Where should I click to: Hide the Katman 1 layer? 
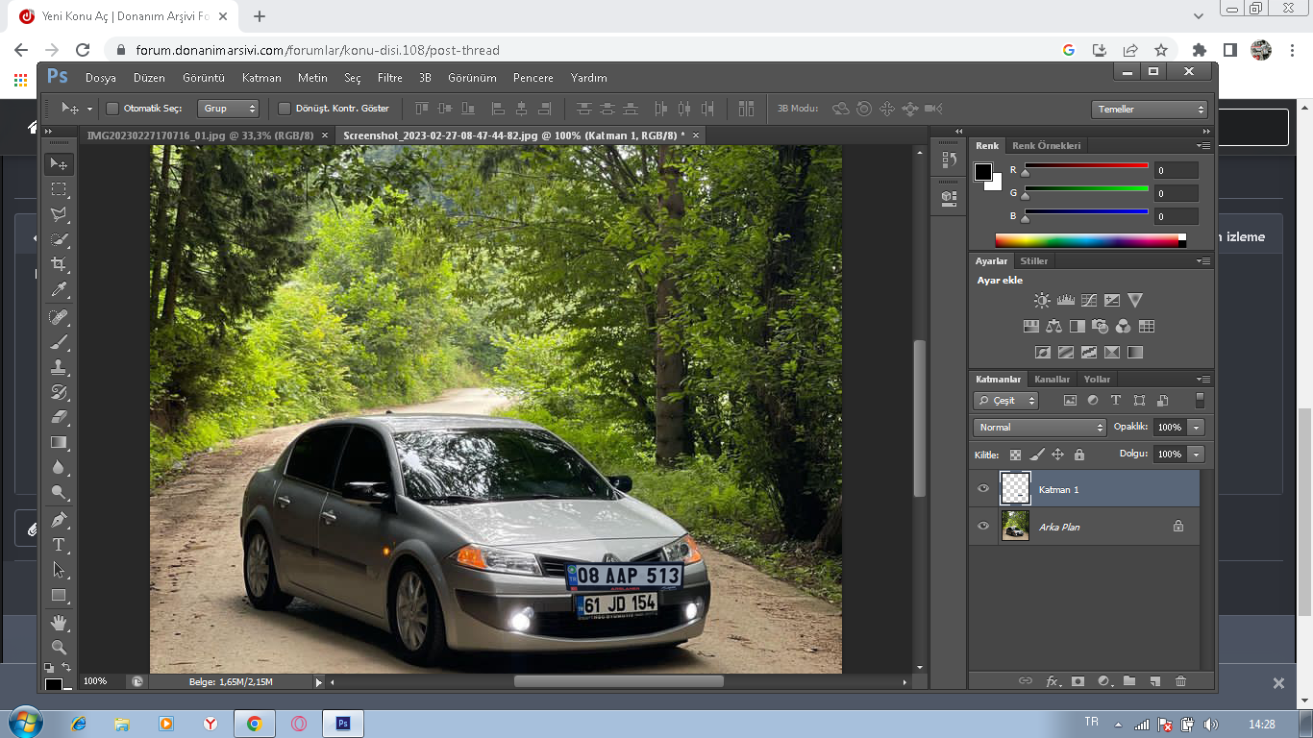(x=982, y=489)
